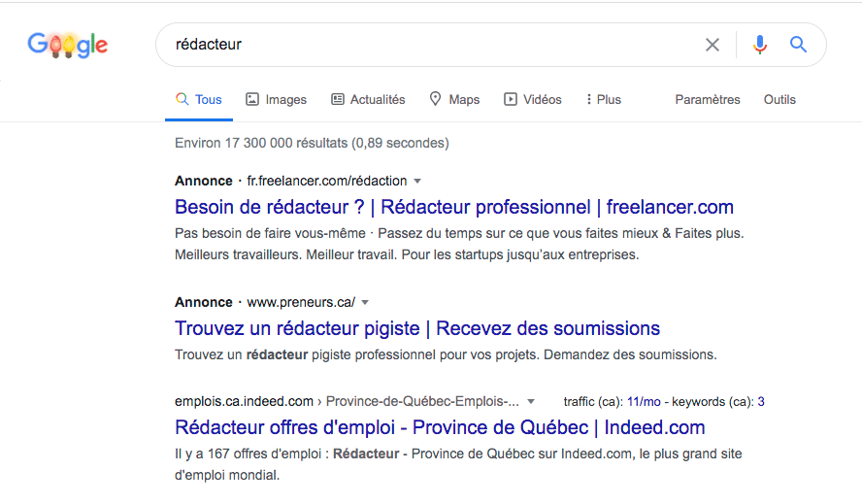Clear the search box with X

(713, 45)
